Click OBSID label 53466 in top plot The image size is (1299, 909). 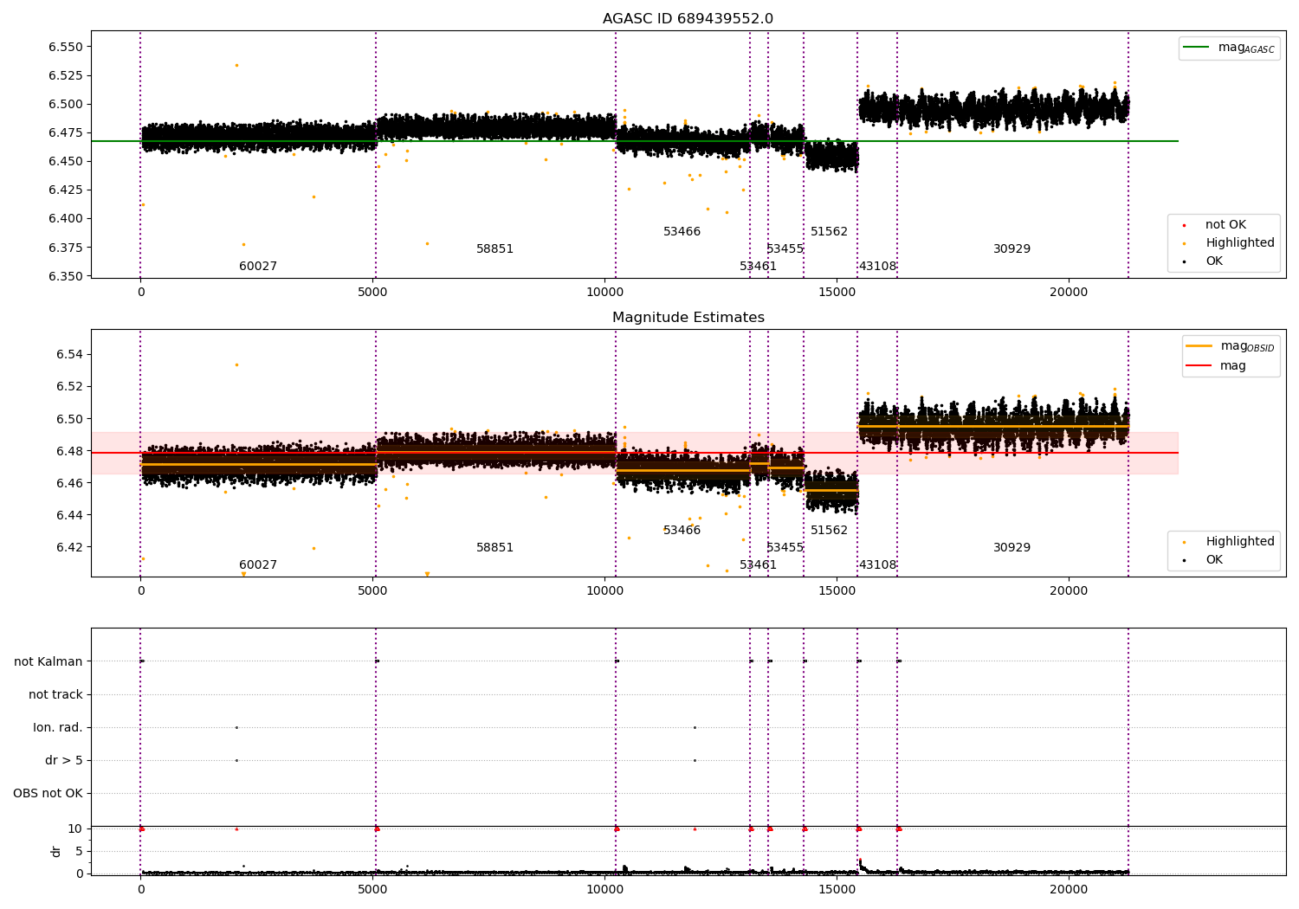[682, 232]
